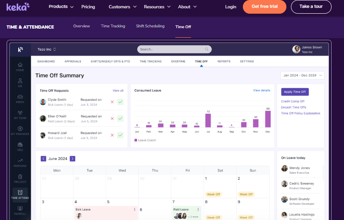Open the Approvals tab
344x220 pixels.
[x=73, y=61]
